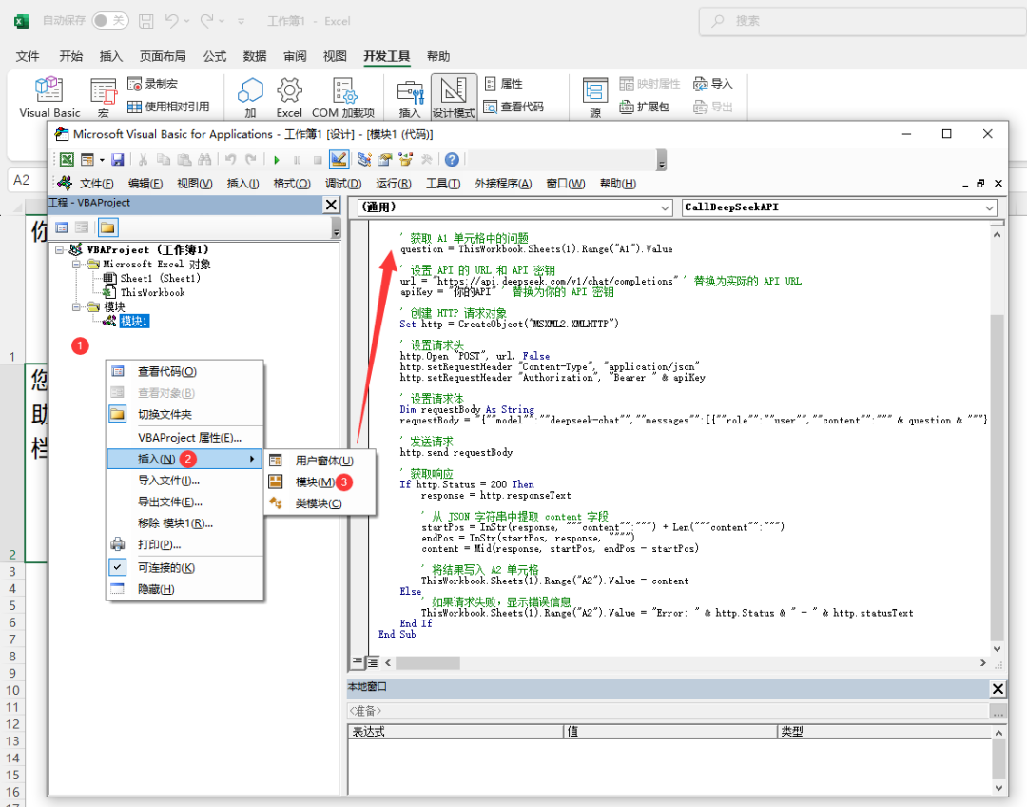The width and height of the screenshot is (1027, 807).
Task: Open 调试(D) menu in VBA editor
Action: [343, 184]
